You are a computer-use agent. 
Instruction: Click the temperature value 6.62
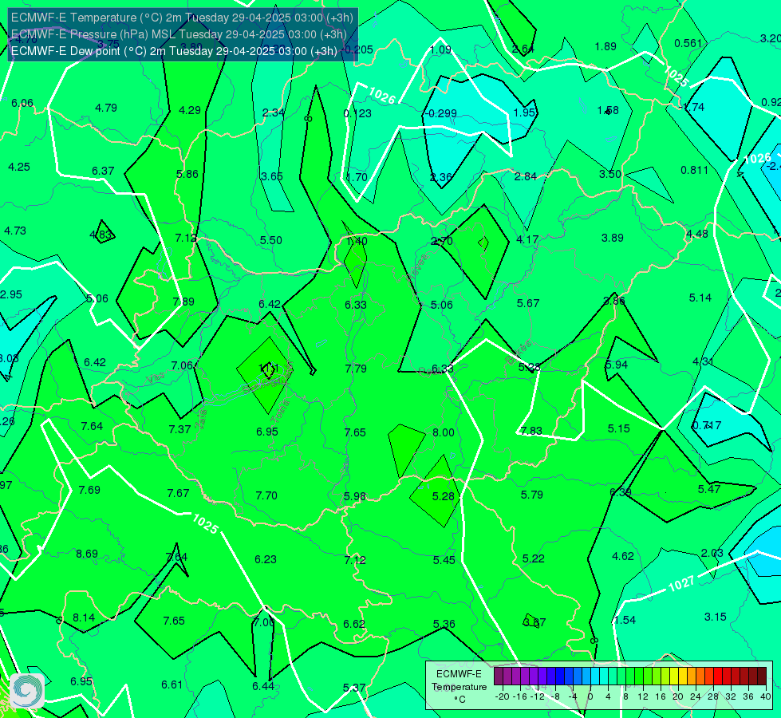354,624
